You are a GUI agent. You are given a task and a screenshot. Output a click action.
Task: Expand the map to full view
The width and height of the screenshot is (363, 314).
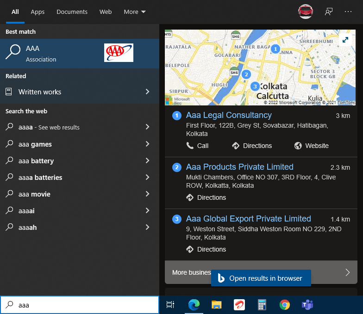345,40
